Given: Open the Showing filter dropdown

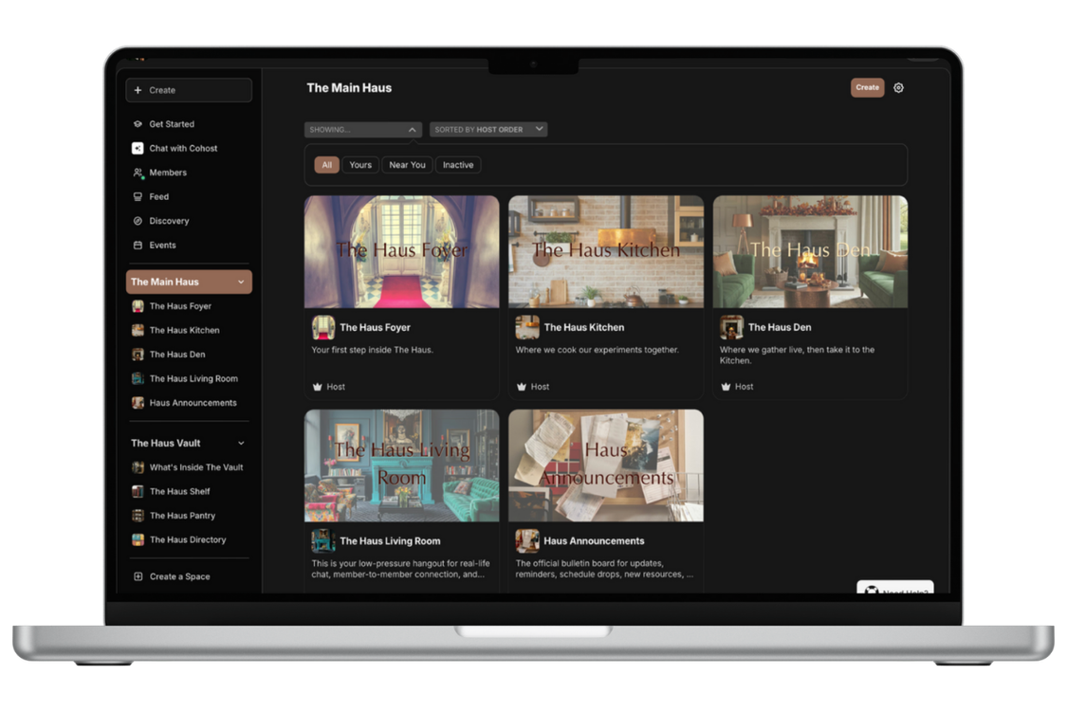Looking at the screenshot, I should coord(362,129).
